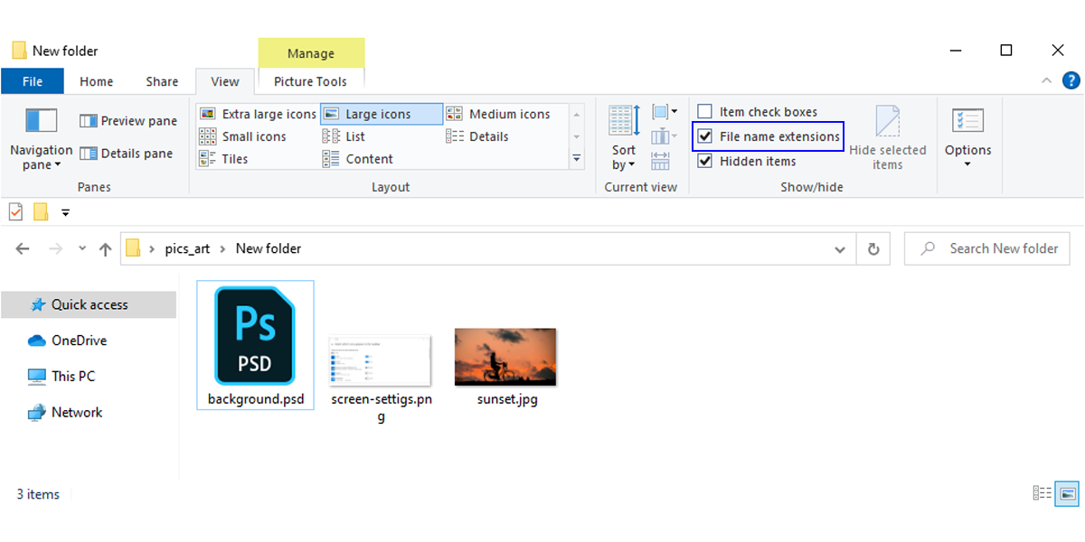Choose List layout
This screenshot has width=1085, height=542.
point(344,136)
